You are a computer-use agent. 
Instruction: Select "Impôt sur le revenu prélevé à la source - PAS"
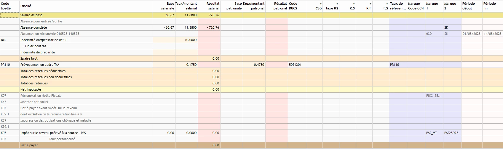(53, 133)
